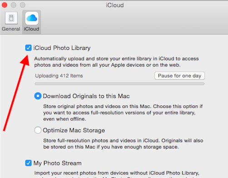Click the Optimize Mac Storage label text
Viewport: 228px width, 178px height.
(x=74, y=130)
